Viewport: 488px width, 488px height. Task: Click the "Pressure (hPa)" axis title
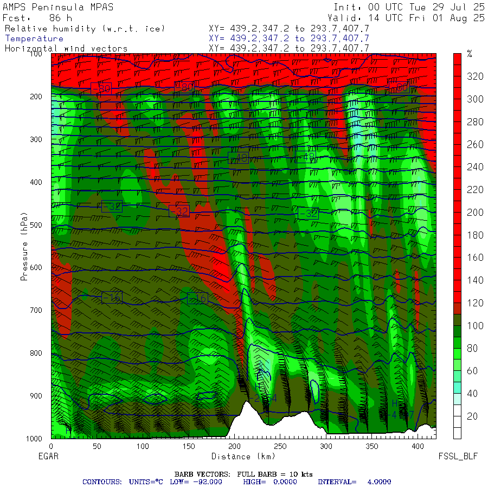coord(24,247)
